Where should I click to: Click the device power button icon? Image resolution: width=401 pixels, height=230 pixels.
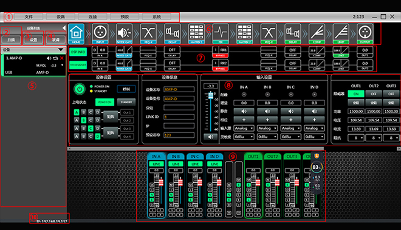pos(79,89)
